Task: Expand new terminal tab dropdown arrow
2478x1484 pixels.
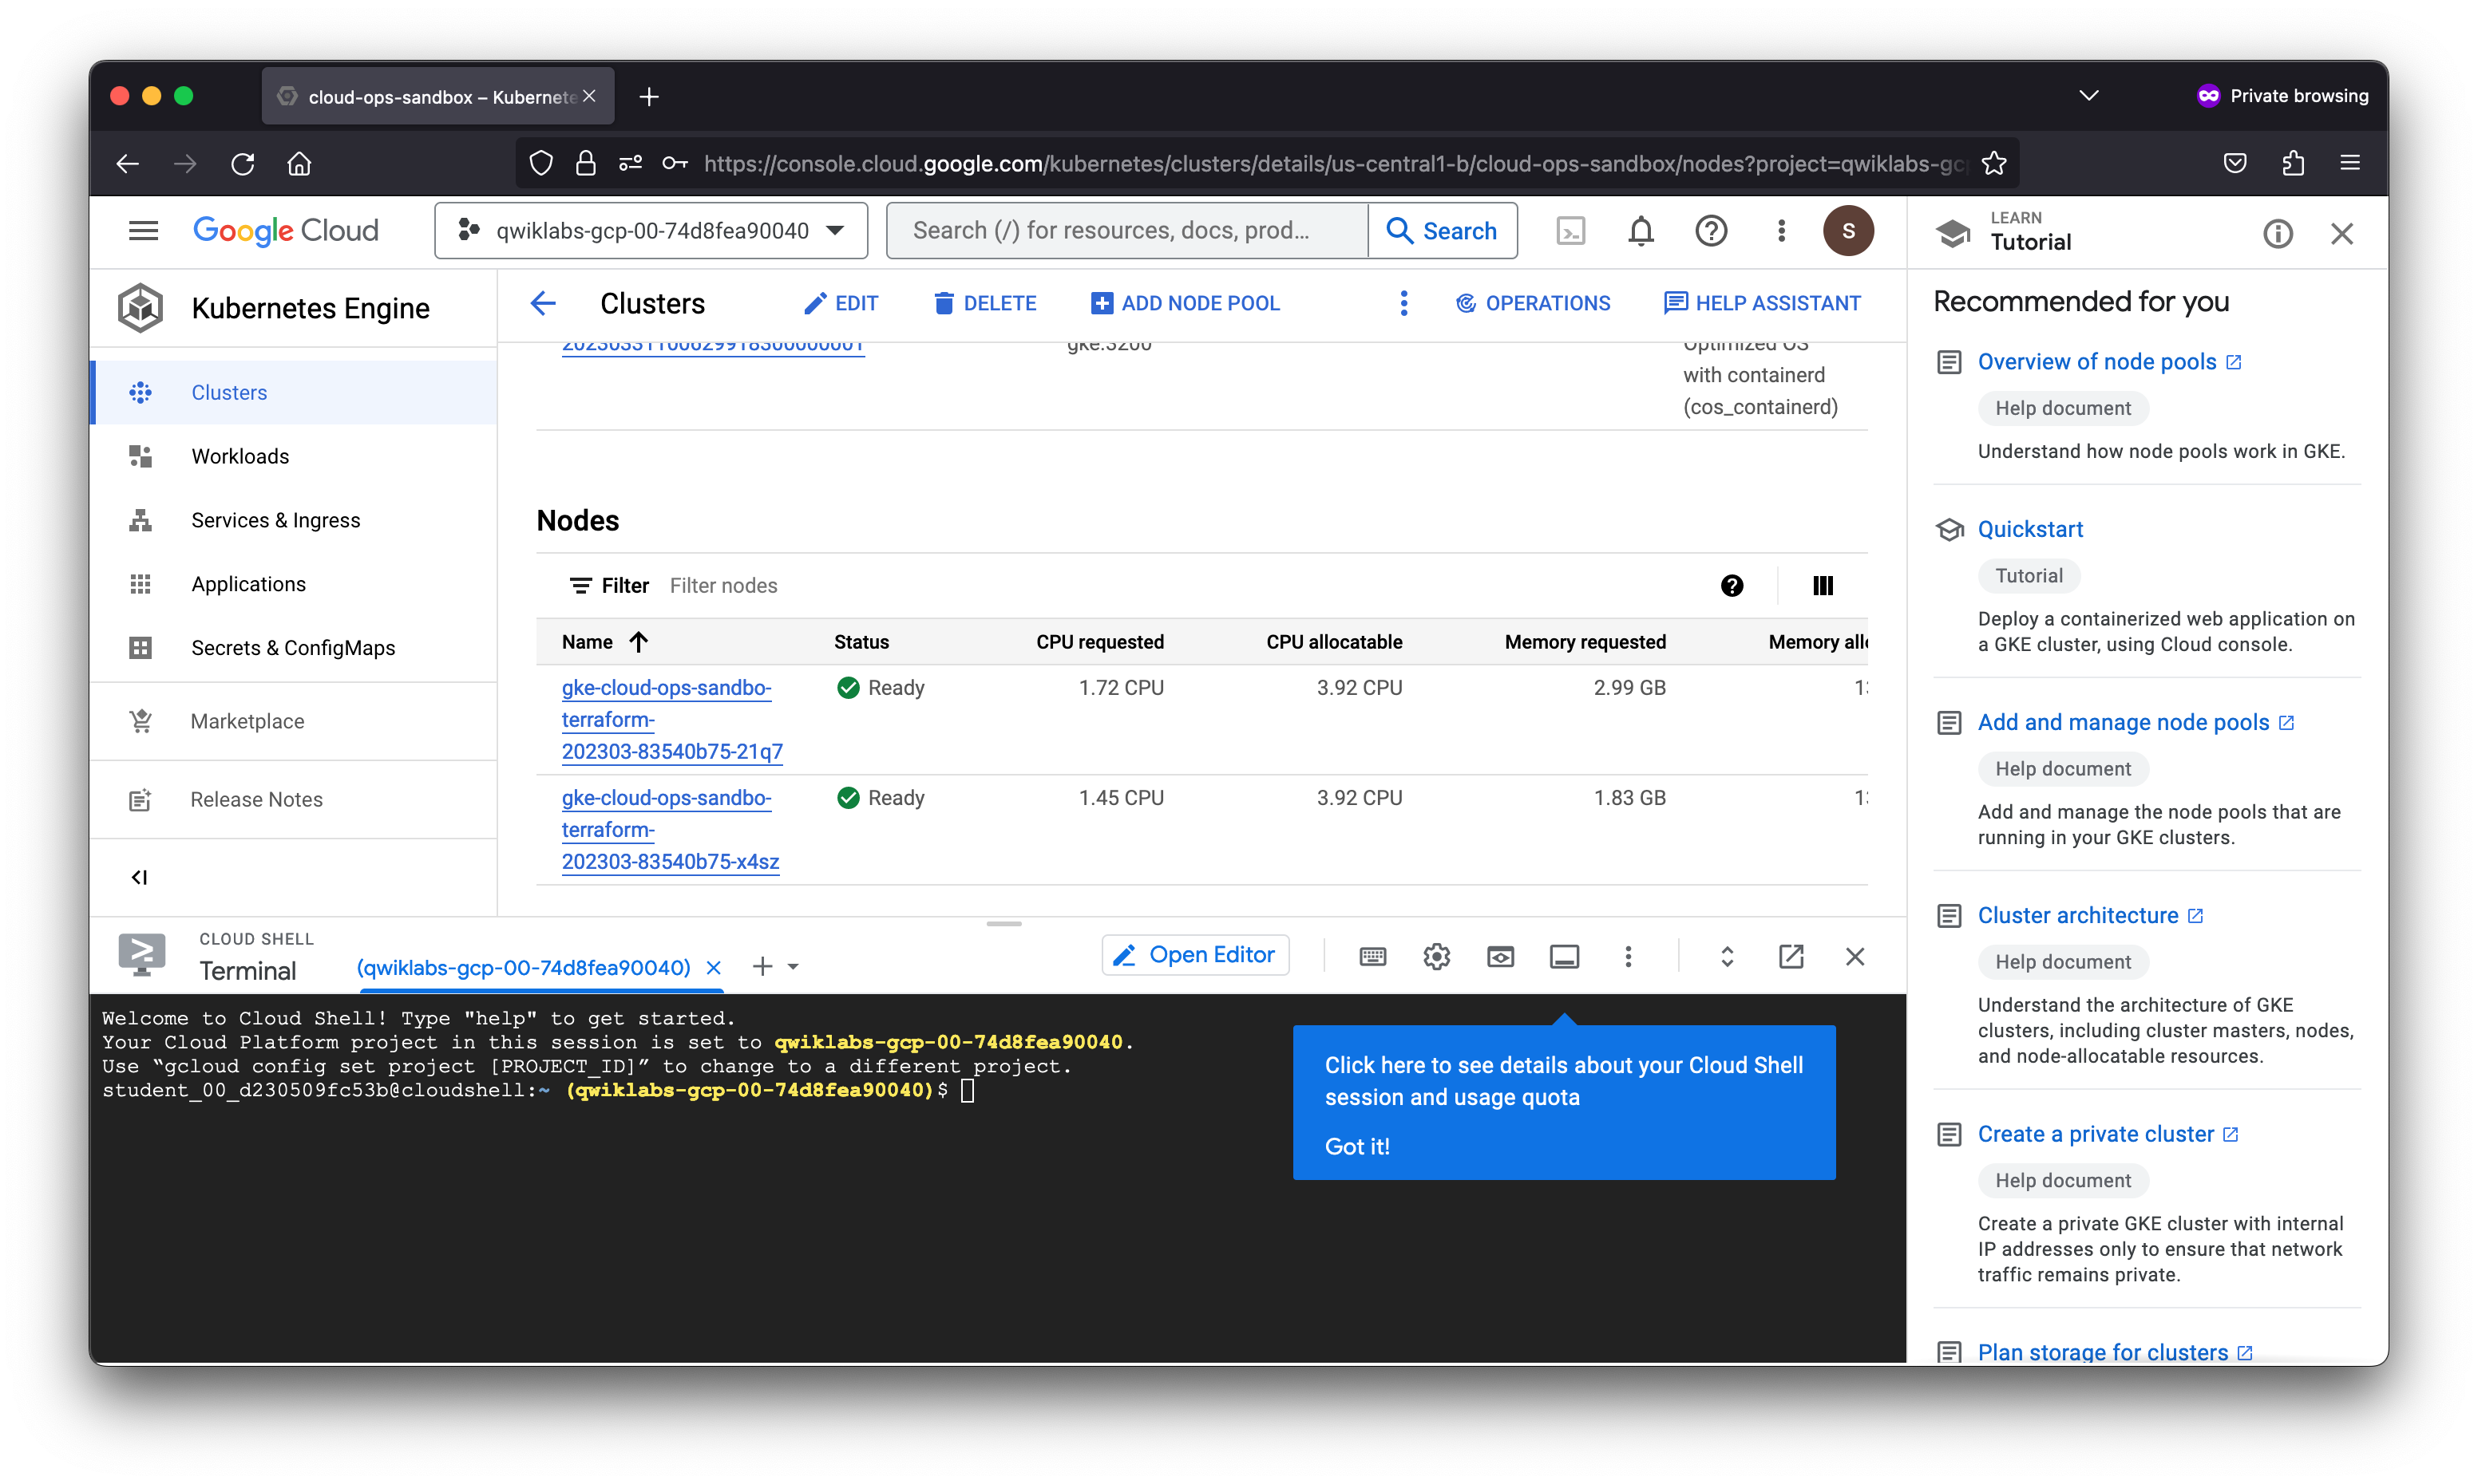Action: point(794,967)
